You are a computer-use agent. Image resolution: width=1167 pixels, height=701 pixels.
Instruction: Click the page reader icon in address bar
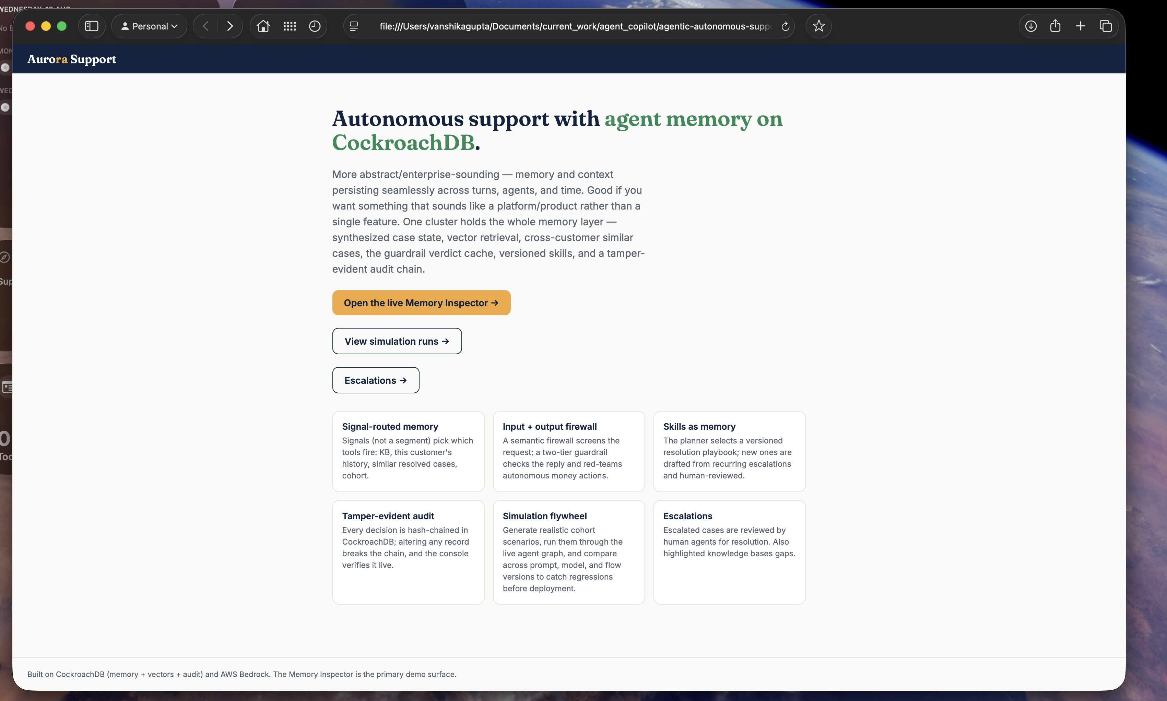tap(354, 26)
